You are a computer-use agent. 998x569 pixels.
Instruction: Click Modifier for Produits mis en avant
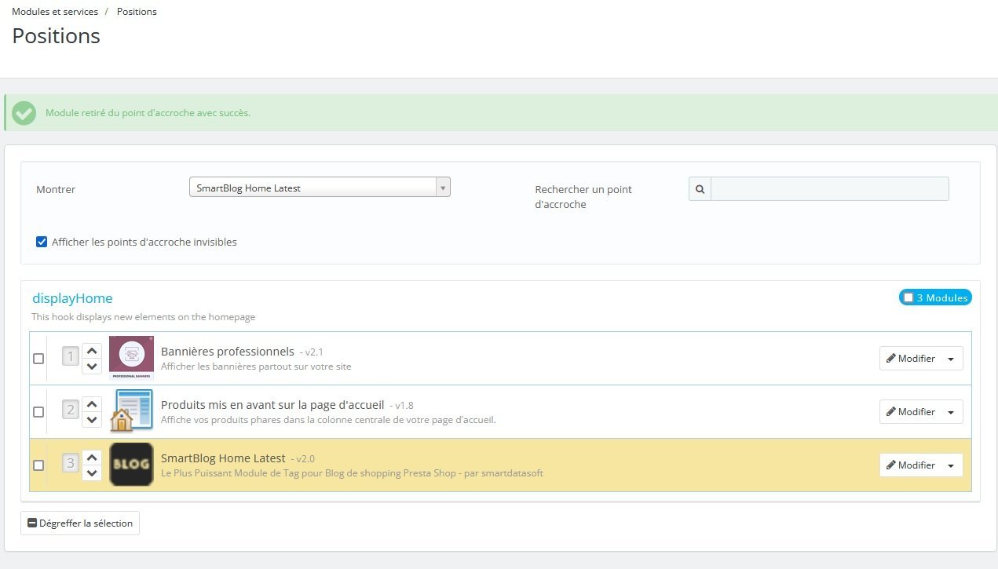910,412
